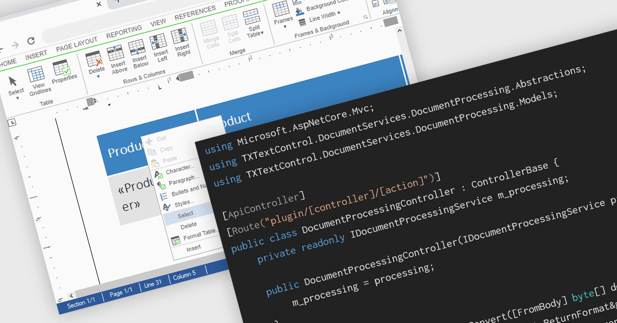Screen dimensions: 617x323
Task: Click the Insert Right column icon
Action: pos(179,36)
